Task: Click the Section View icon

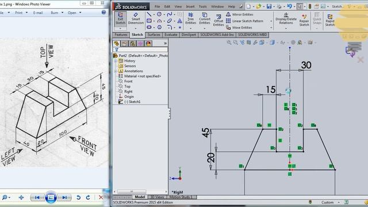Action: [x=249, y=43]
